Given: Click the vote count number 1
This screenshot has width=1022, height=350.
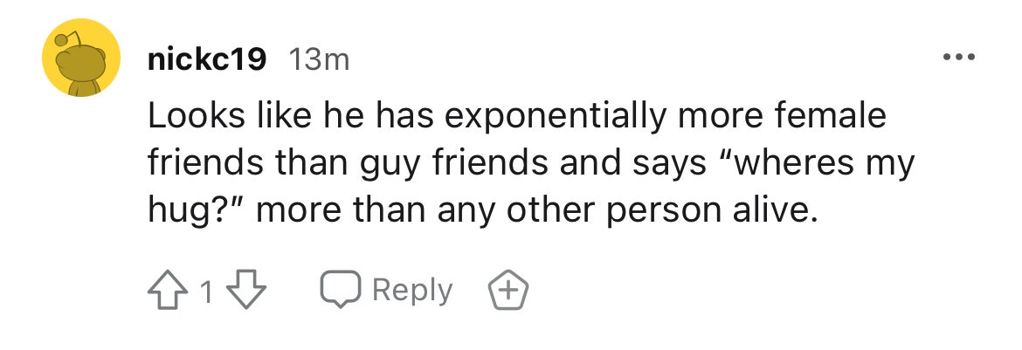Looking at the screenshot, I should point(206,291).
